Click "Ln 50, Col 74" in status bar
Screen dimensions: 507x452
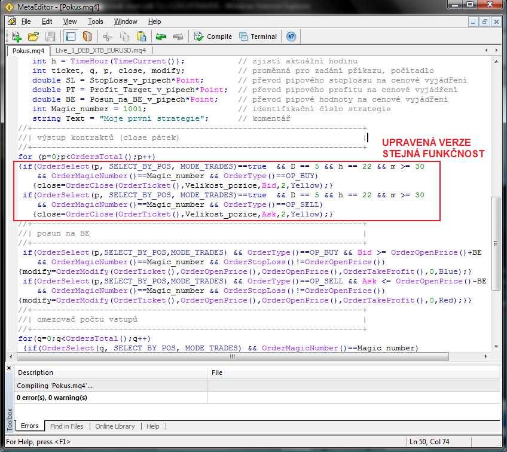coord(429,442)
